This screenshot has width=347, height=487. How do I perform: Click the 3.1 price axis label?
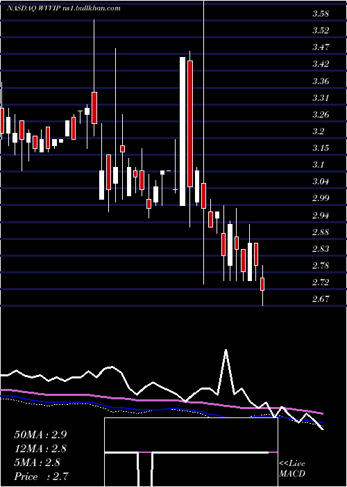tap(318, 165)
